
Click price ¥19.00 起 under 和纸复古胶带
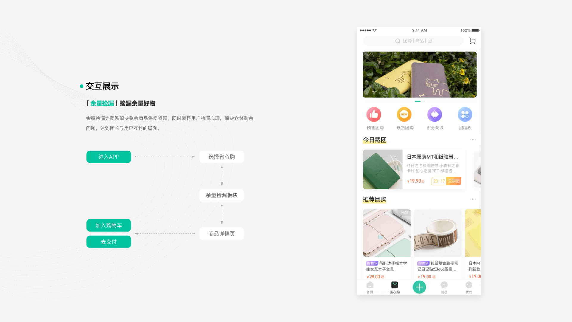427,277
